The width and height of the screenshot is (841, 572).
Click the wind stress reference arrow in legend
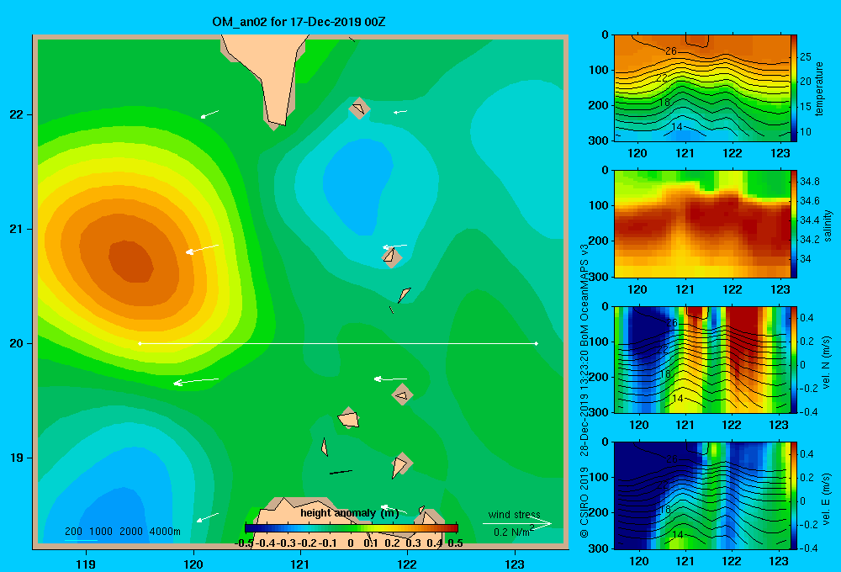click(x=517, y=523)
